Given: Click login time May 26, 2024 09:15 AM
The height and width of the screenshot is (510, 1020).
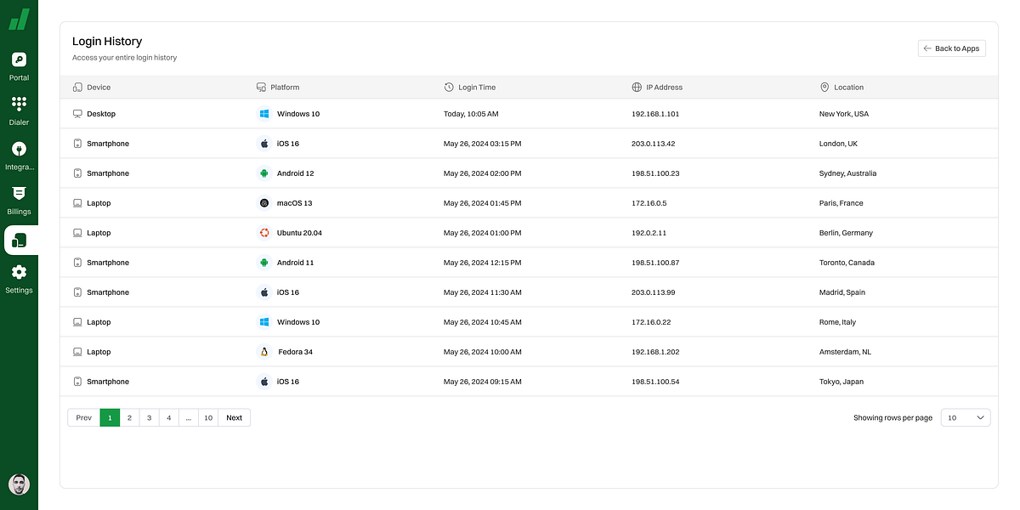Looking at the screenshot, I should pyautogui.click(x=483, y=382).
